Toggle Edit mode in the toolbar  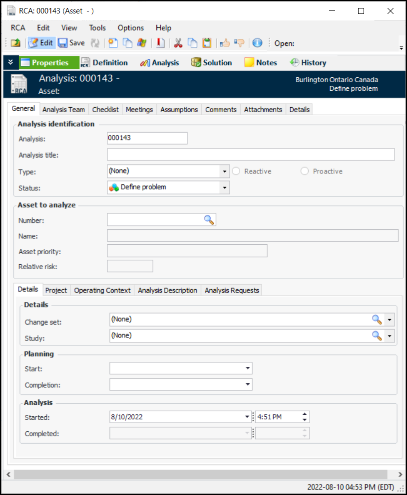coord(41,43)
